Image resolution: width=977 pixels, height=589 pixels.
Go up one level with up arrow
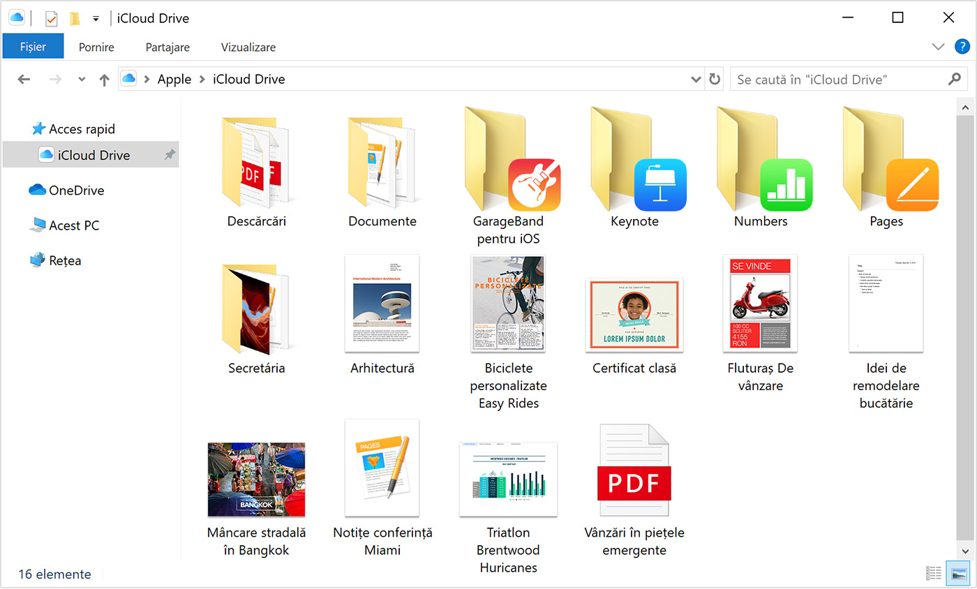(x=104, y=80)
